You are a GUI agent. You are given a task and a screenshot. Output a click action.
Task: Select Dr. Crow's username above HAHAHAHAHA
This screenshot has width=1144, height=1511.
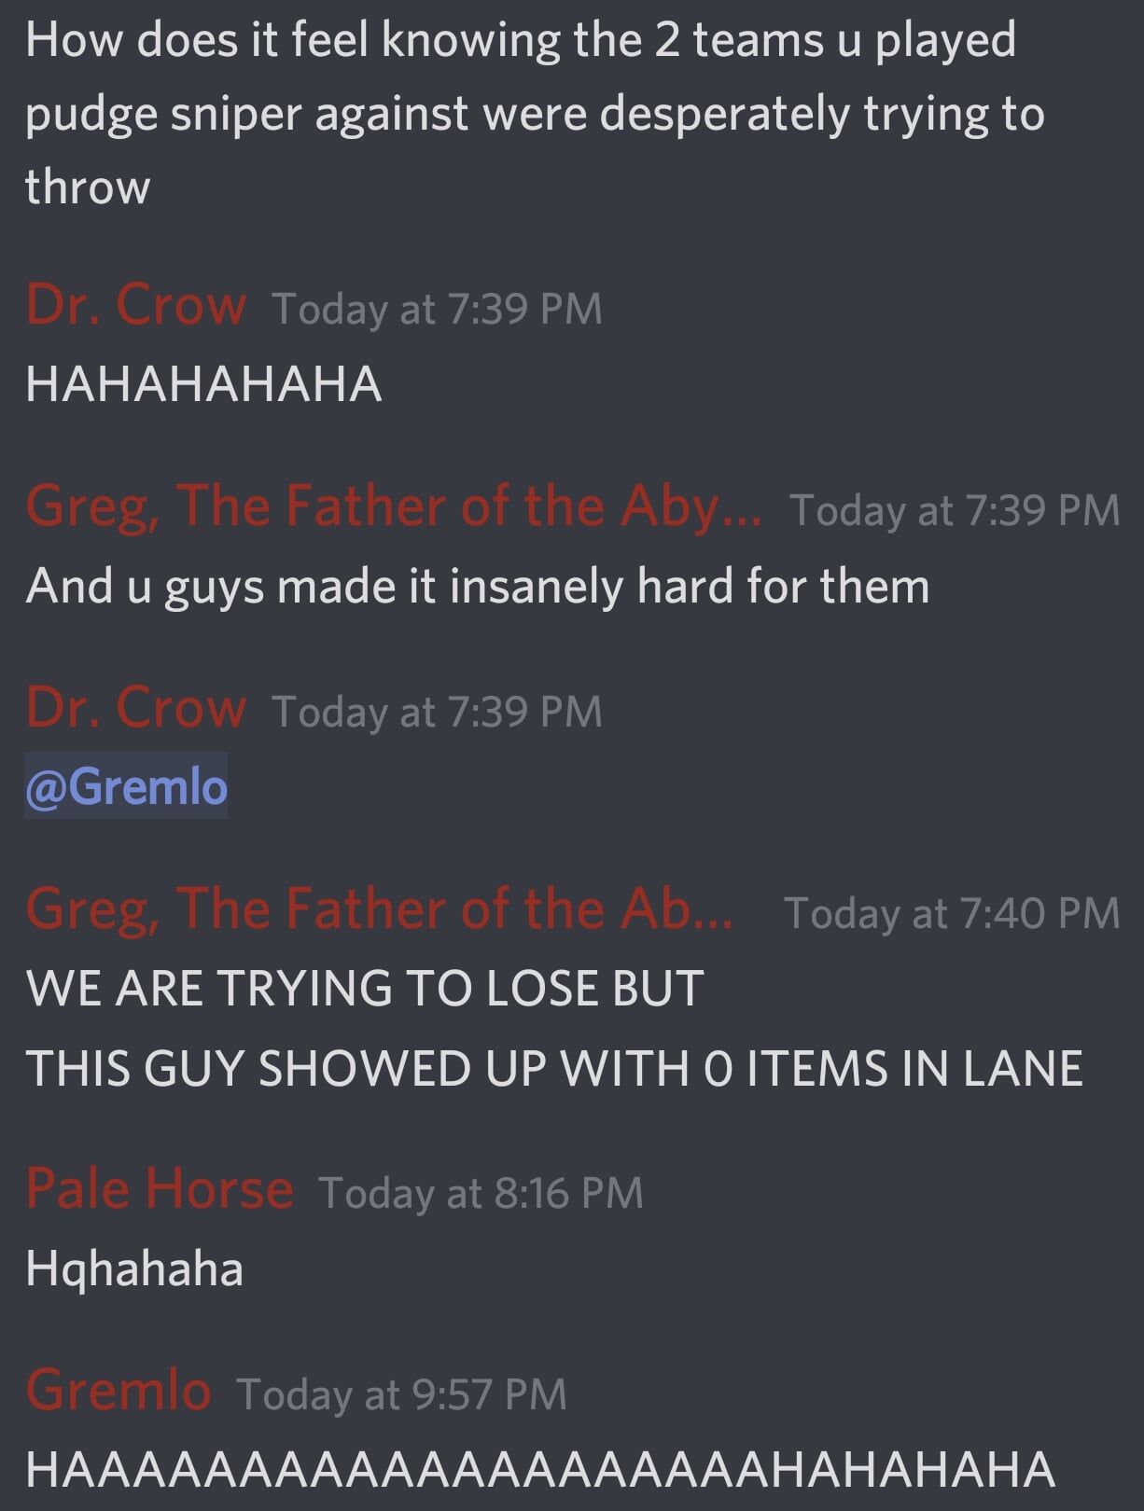point(136,304)
